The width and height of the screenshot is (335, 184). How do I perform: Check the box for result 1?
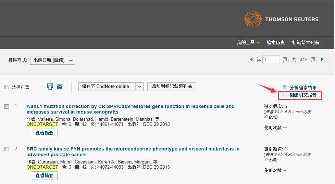point(7,107)
